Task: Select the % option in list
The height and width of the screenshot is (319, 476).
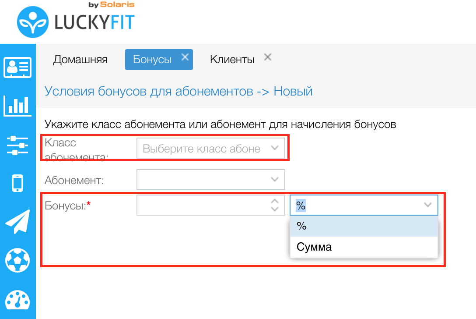Action: [363, 226]
